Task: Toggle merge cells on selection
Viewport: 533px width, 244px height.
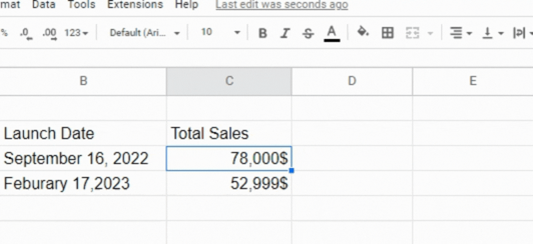Action: pos(413,33)
